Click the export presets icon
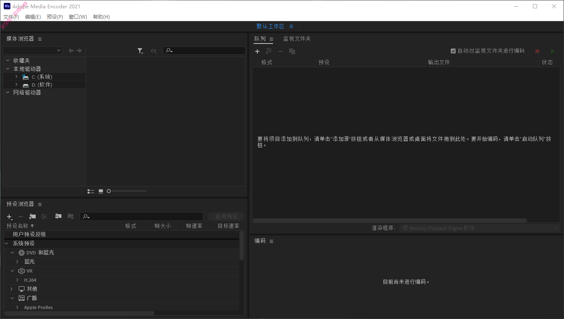The height and width of the screenshot is (319, 564). (71, 216)
